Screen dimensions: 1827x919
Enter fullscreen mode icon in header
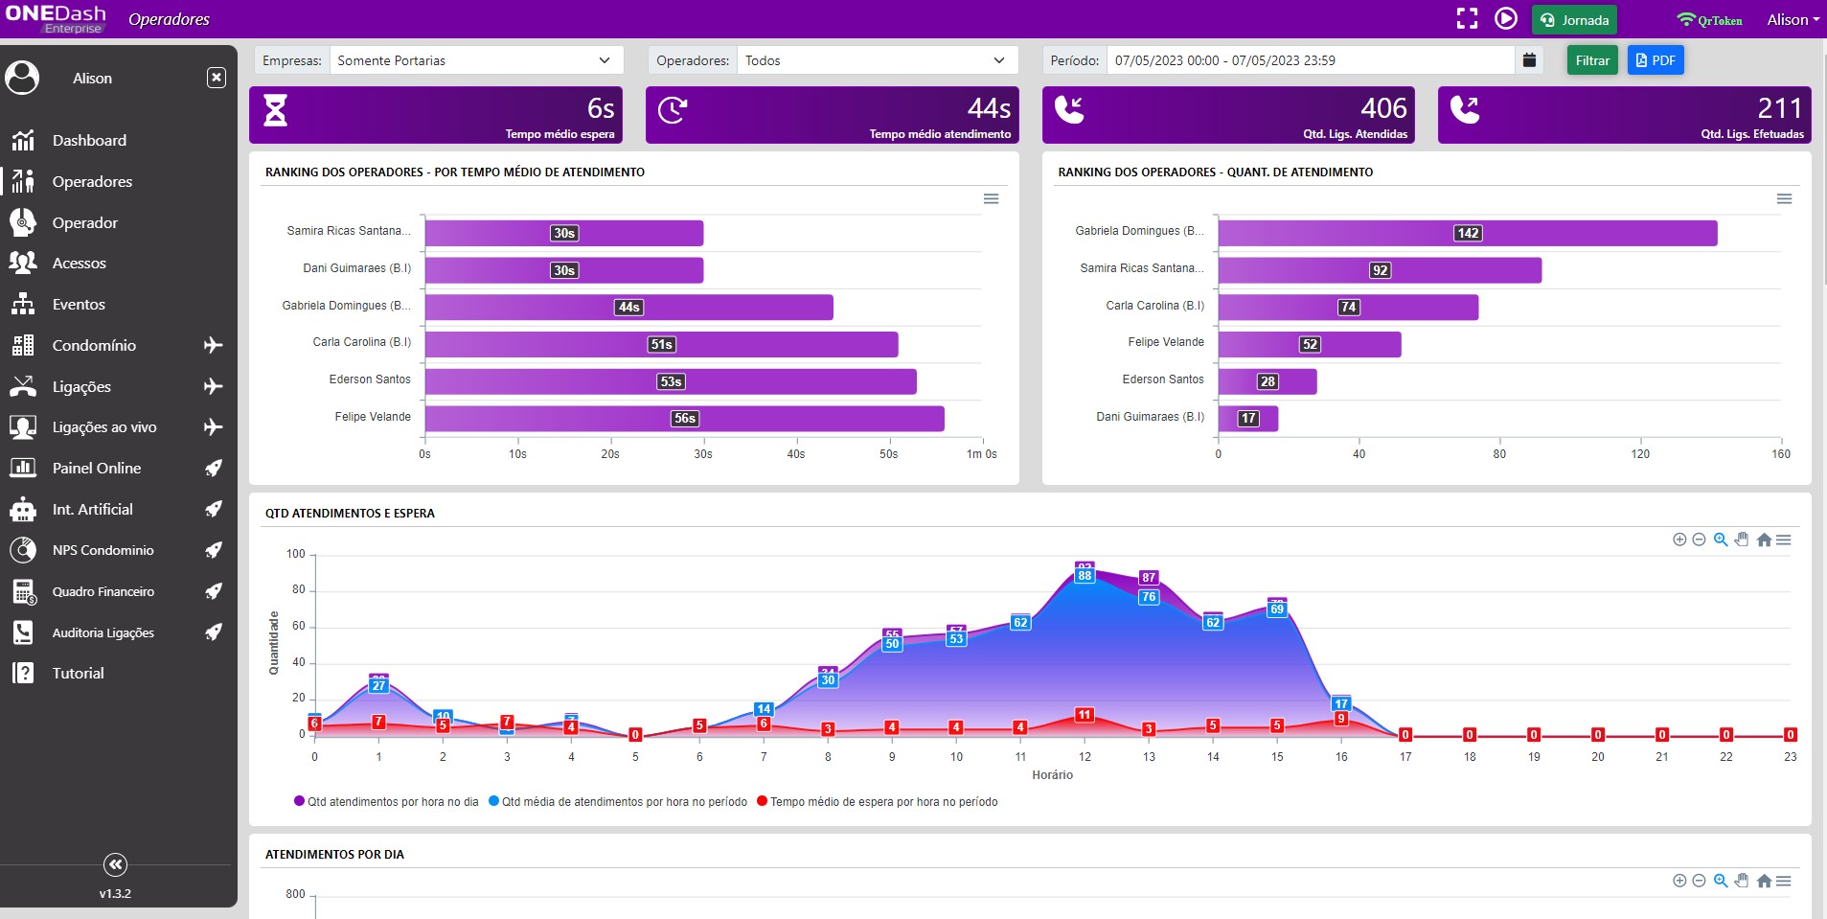(x=1467, y=19)
